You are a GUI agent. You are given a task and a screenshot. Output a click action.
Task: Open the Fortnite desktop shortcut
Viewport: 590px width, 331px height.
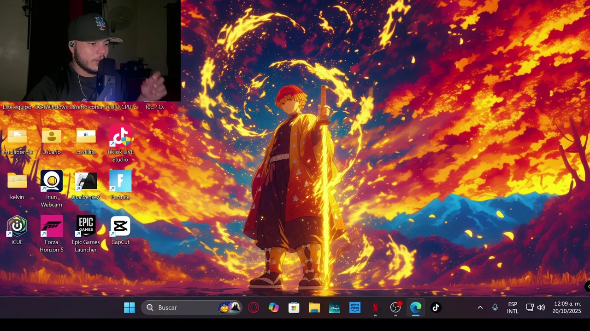120,185
